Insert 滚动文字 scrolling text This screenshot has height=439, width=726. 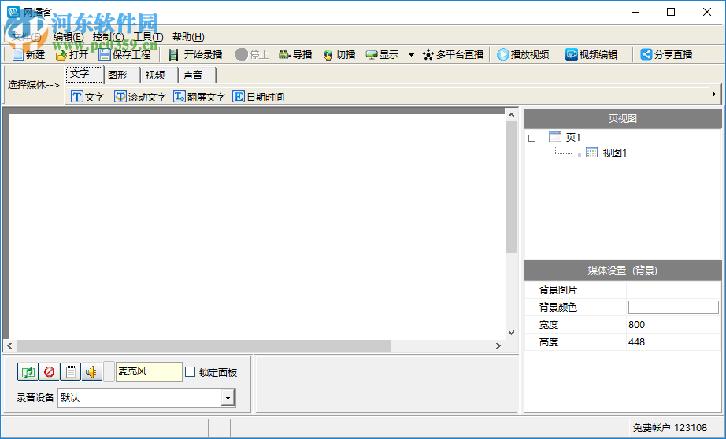pos(140,97)
